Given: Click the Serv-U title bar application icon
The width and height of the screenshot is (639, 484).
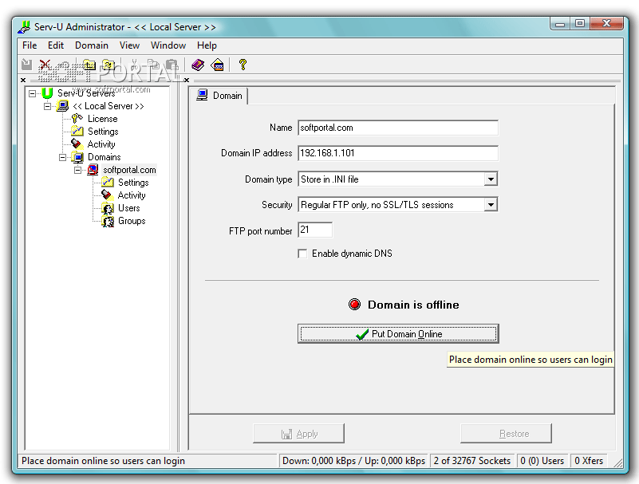Looking at the screenshot, I should click(25, 27).
